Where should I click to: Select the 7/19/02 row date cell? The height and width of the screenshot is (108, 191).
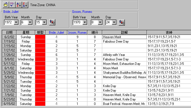(x=9, y=41)
